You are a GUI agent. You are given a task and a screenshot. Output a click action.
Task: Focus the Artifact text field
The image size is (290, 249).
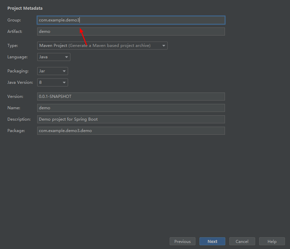131,32
